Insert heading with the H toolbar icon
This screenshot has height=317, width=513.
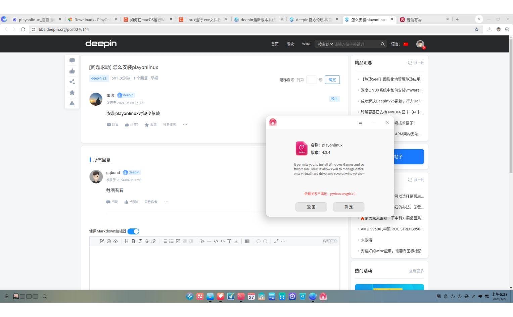pos(127,241)
